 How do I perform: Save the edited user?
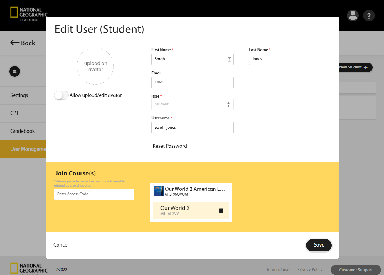pyautogui.click(x=319, y=245)
